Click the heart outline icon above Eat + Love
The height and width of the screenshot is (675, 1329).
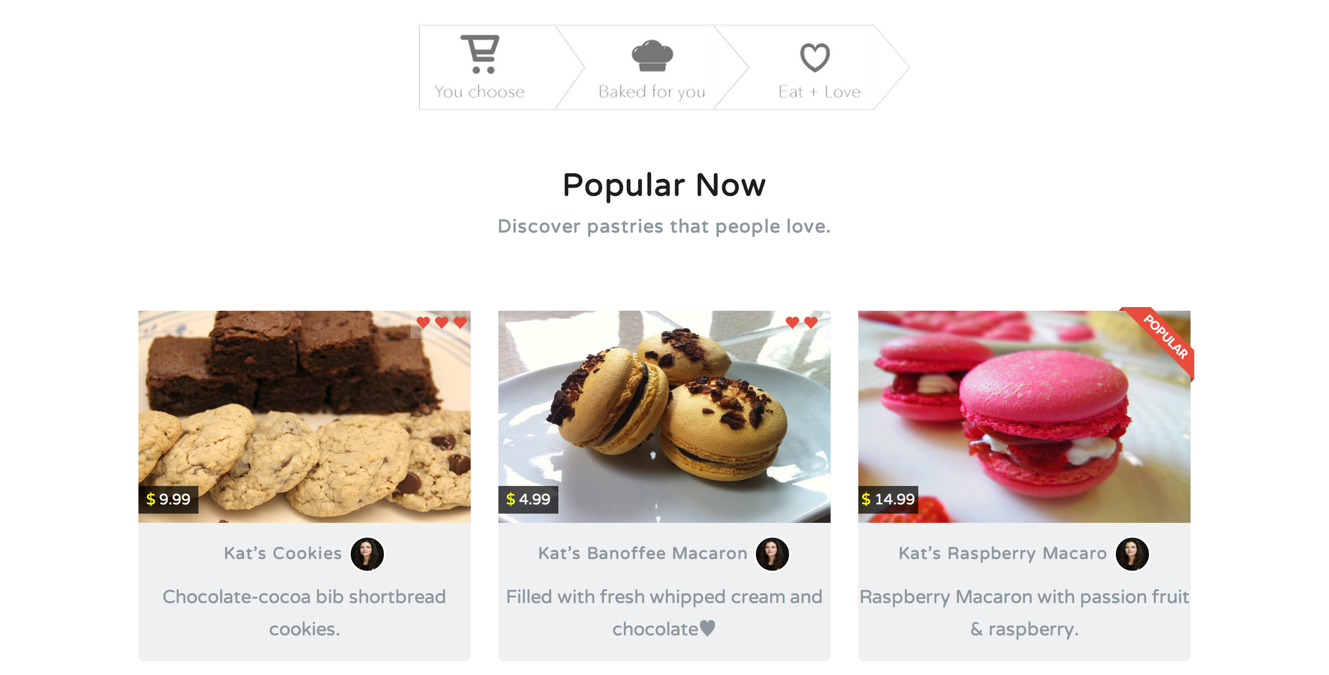tap(814, 57)
